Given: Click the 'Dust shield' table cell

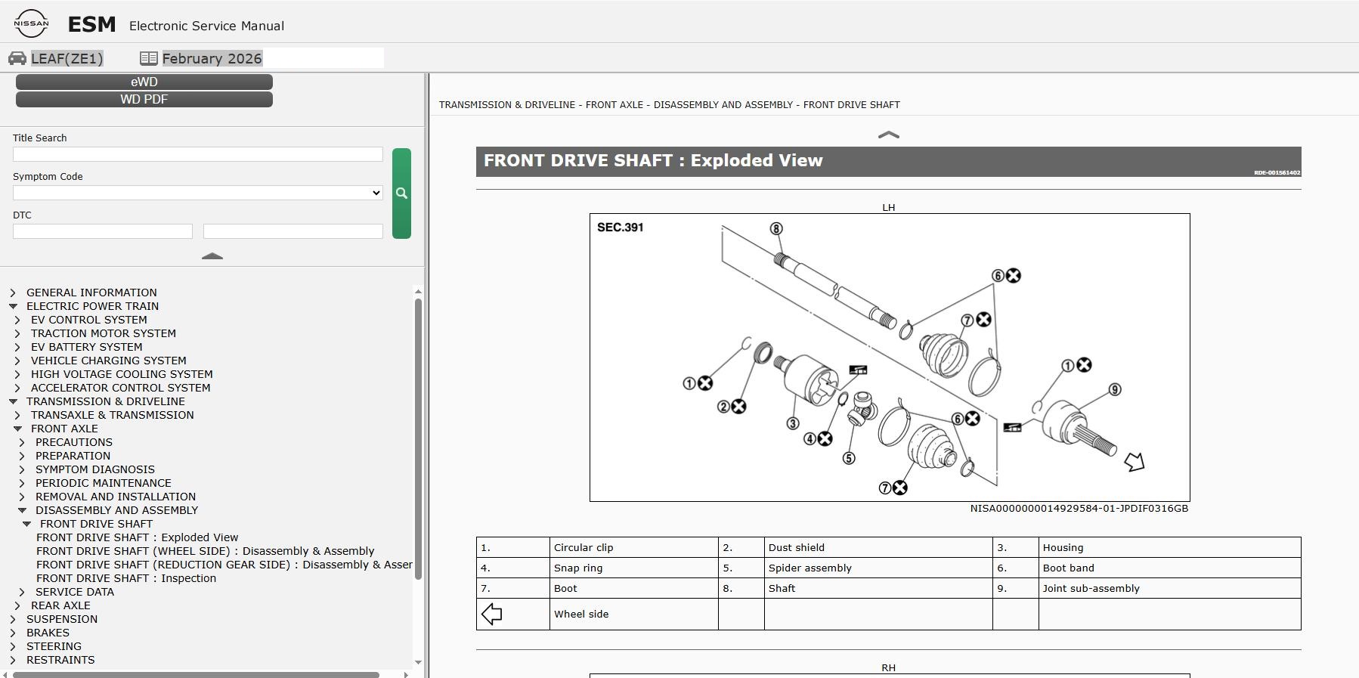Looking at the screenshot, I should pos(878,547).
